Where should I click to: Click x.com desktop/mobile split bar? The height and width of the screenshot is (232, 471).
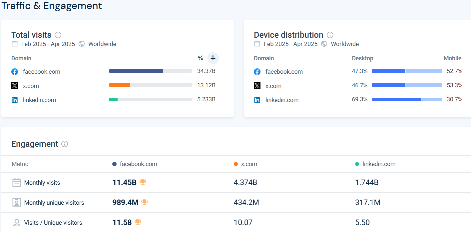tap(407, 85)
